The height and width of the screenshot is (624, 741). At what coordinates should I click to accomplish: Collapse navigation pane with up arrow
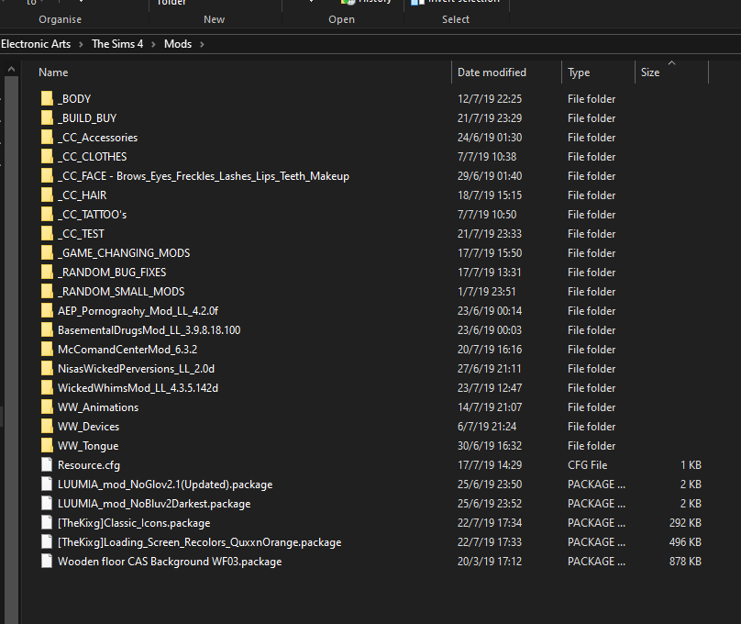[11, 69]
